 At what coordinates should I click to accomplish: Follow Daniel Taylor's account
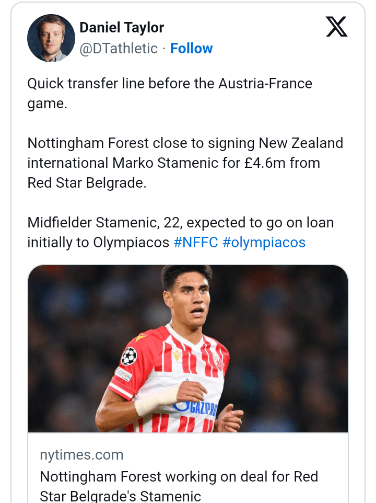pyautogui.click(x=192, y=49)
